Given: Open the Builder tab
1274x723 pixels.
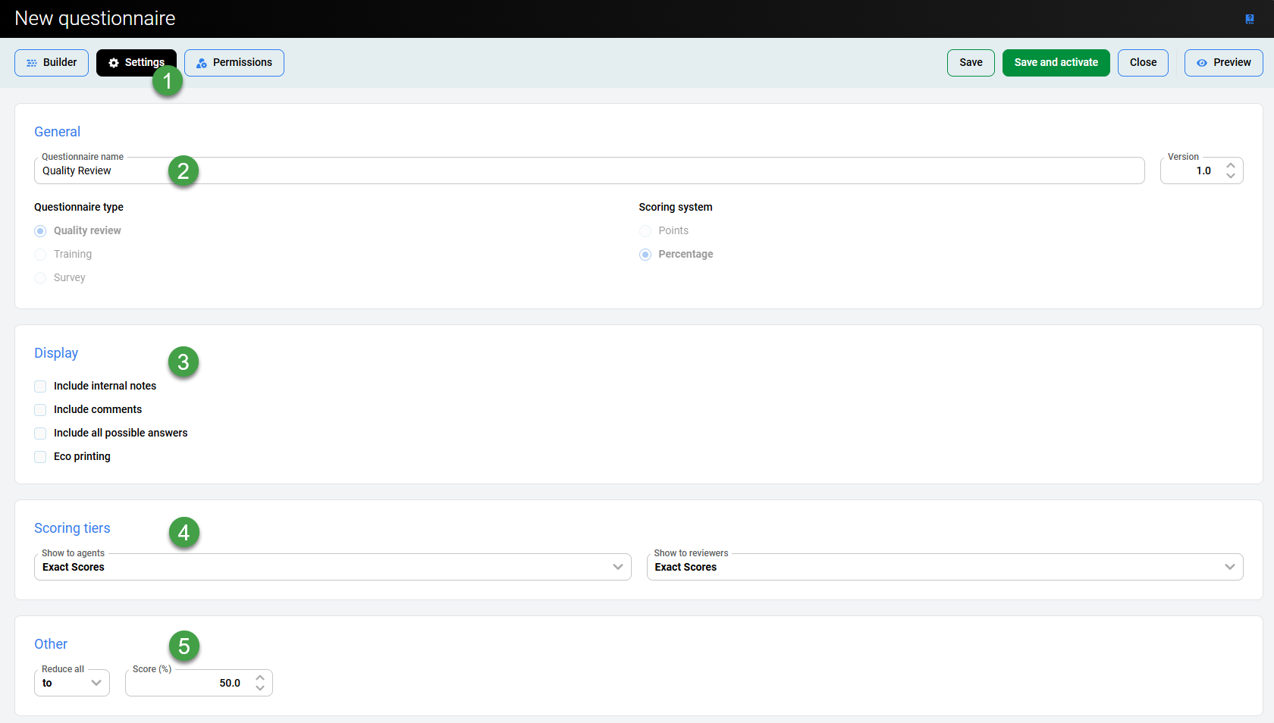Looking at the screenshot, I should point(52,63).
